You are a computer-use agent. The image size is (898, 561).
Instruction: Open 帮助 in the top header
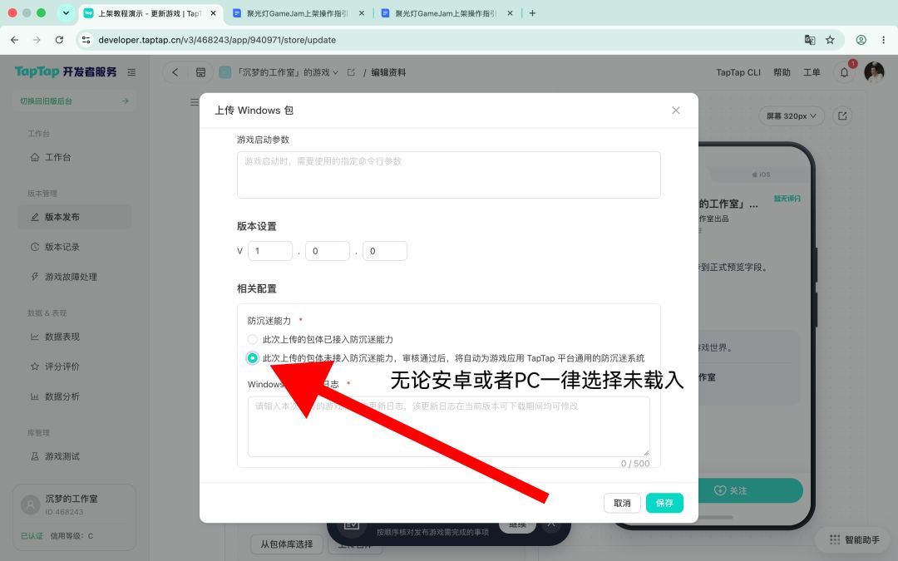[782, 72]
